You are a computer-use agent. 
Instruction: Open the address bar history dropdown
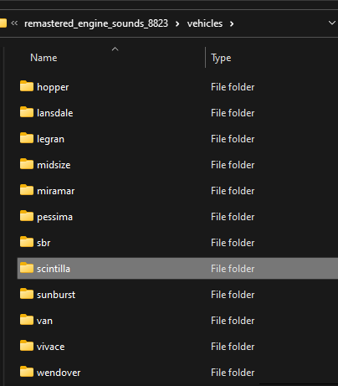pos(331,23)
